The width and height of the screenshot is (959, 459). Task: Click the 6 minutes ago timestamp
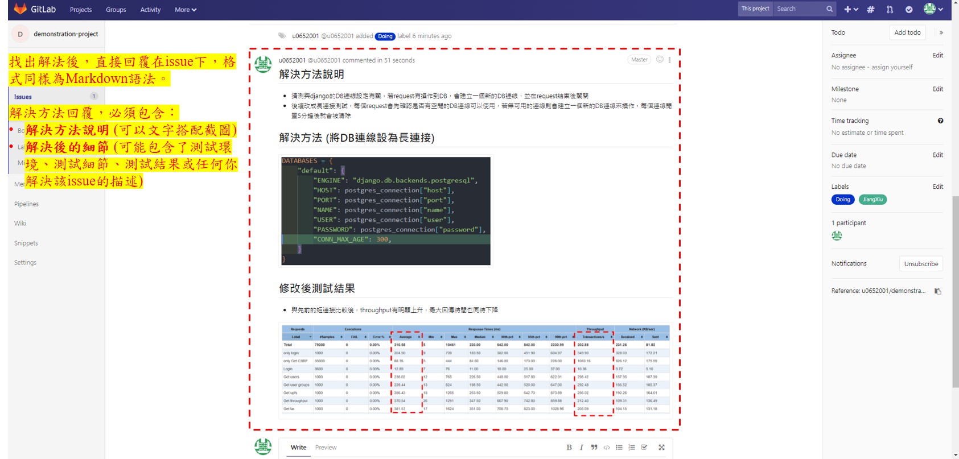[432, 36]
